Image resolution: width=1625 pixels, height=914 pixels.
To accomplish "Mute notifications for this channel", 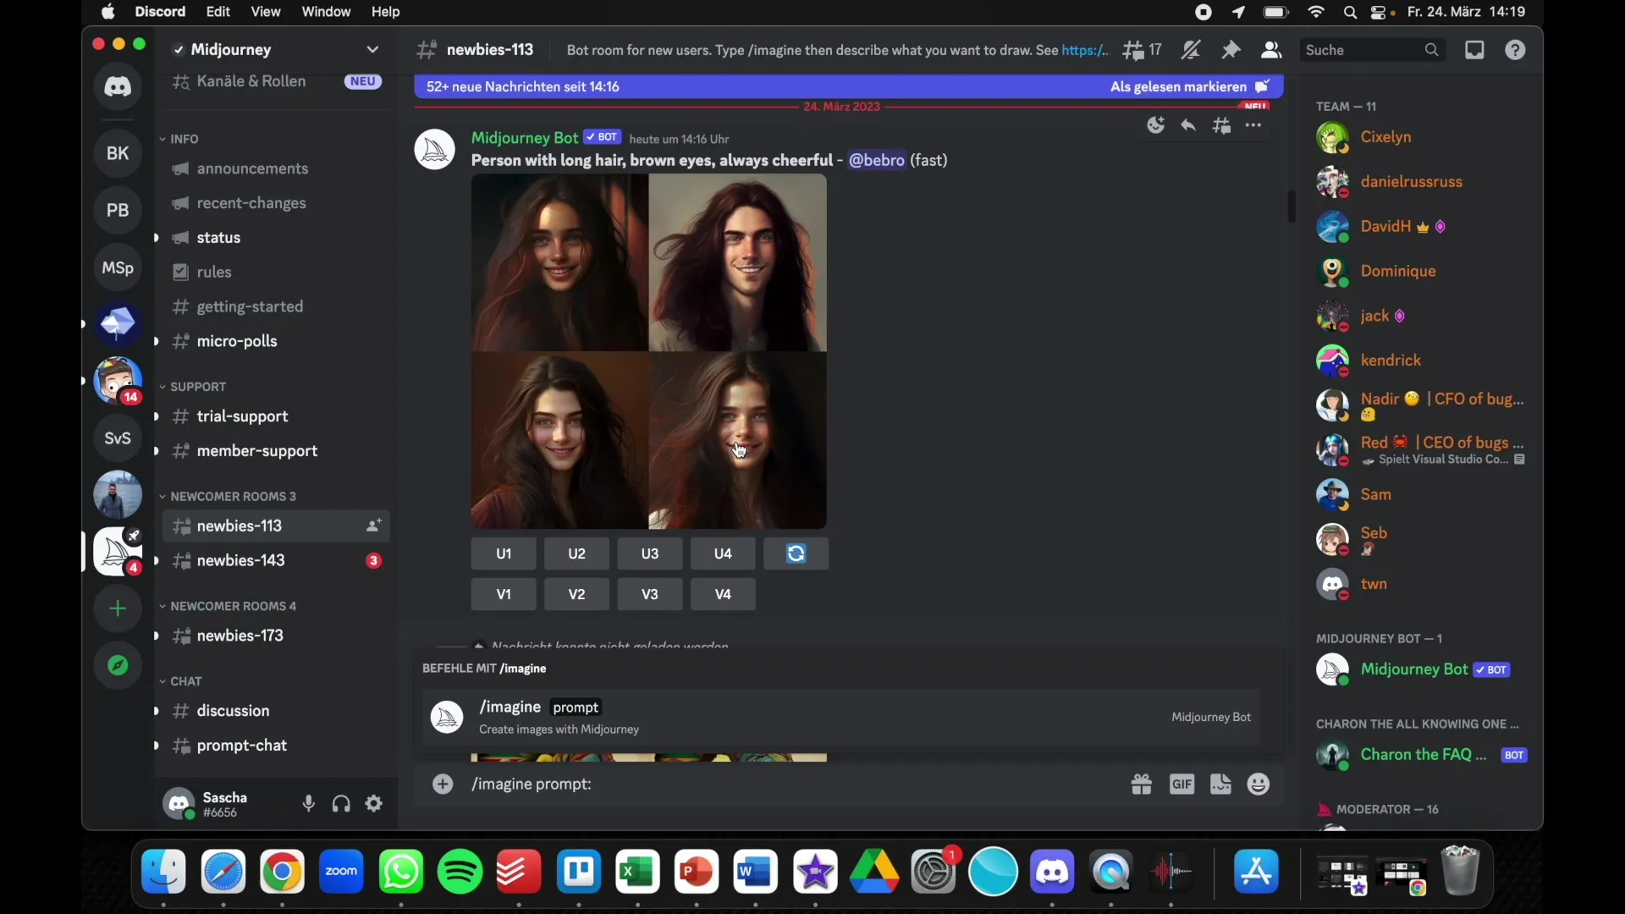I will [x=1192, y=51].
